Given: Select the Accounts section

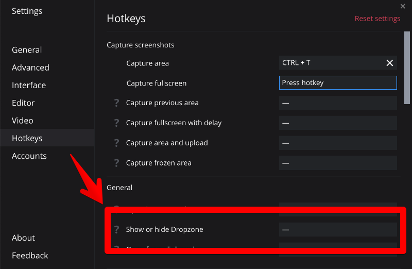Looking at the screenshot, I should pos(29,156).
